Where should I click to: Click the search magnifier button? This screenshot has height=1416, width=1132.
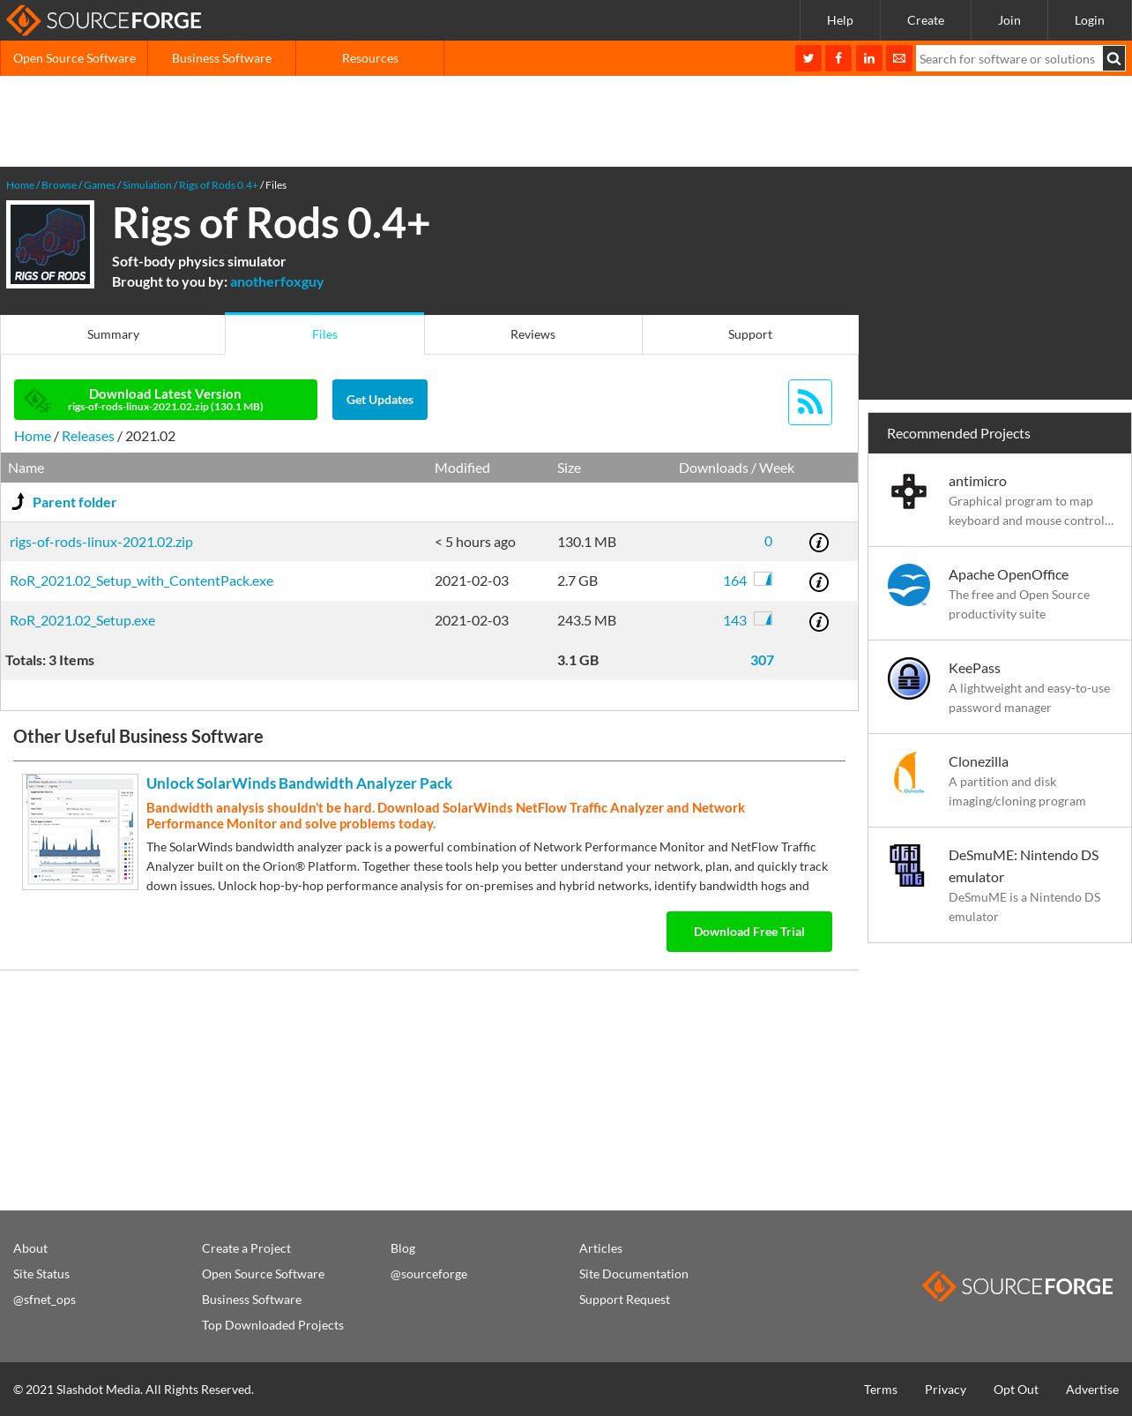pos(1114,58)
